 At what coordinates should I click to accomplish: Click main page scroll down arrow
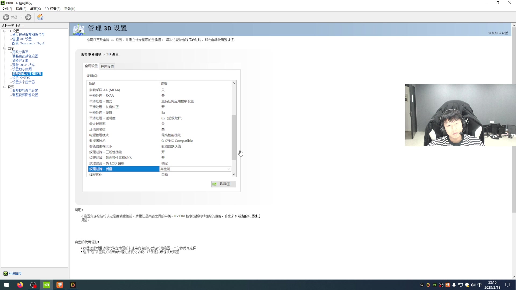(x=514, y=277)
